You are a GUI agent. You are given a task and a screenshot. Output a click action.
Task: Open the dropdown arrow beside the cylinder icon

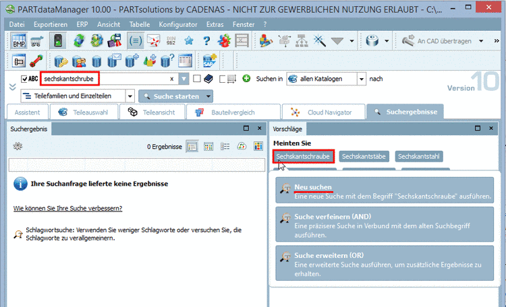click(x=387, y=41)
